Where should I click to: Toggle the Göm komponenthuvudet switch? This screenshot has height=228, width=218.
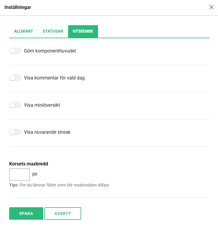[x=15, y=51]
